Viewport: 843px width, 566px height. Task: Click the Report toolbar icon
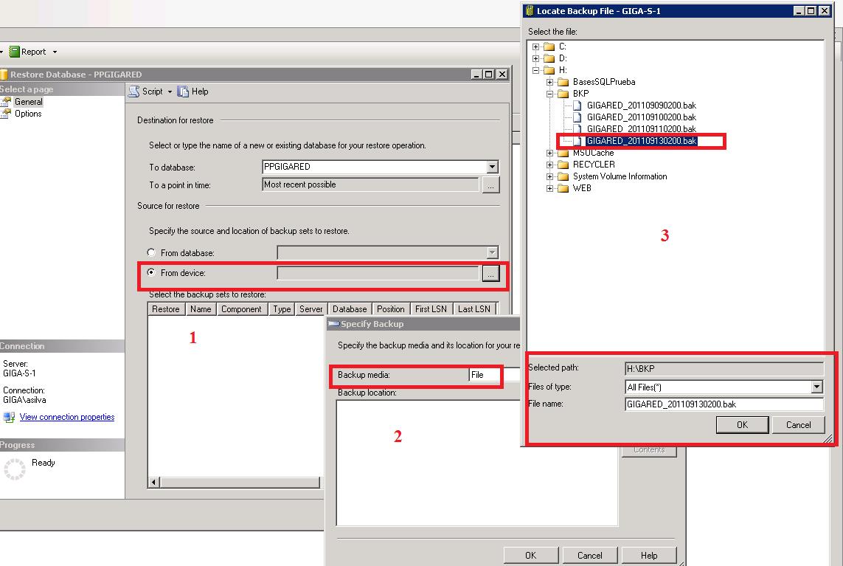pos(14,52)
